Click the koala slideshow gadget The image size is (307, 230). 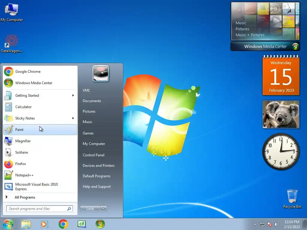click(281, 114)
